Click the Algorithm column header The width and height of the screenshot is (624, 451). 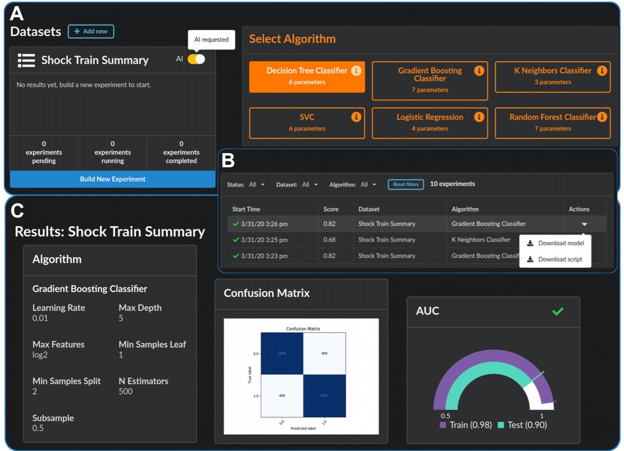pos(465,209)
